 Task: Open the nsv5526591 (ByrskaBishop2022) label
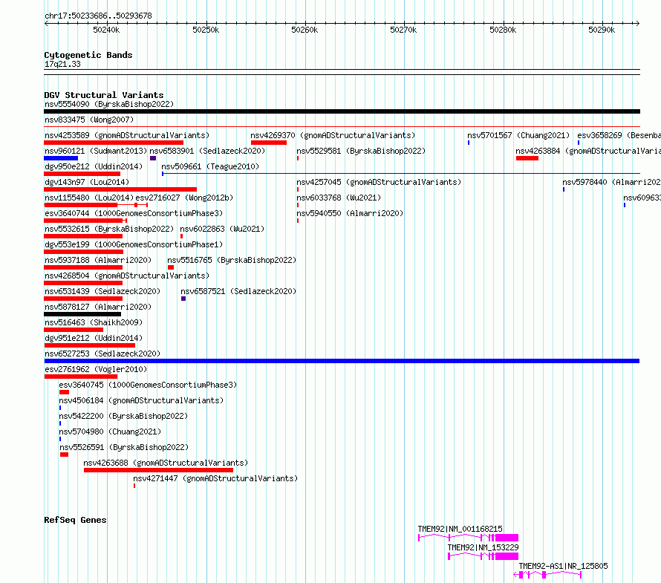(124, 447)
